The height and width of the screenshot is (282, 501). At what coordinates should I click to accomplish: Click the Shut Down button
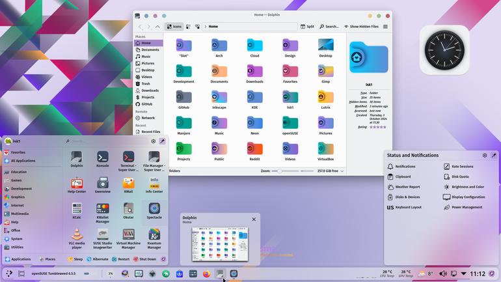coord(144,259)
